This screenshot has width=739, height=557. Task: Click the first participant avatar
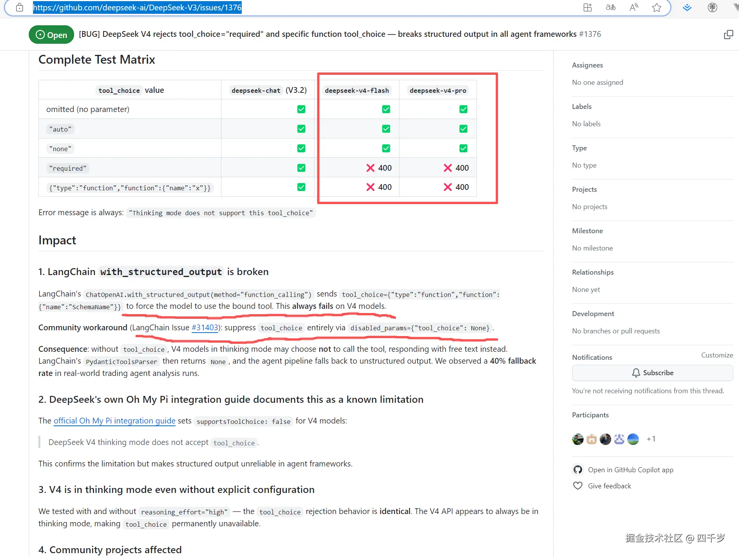click(x=577, y=439)
